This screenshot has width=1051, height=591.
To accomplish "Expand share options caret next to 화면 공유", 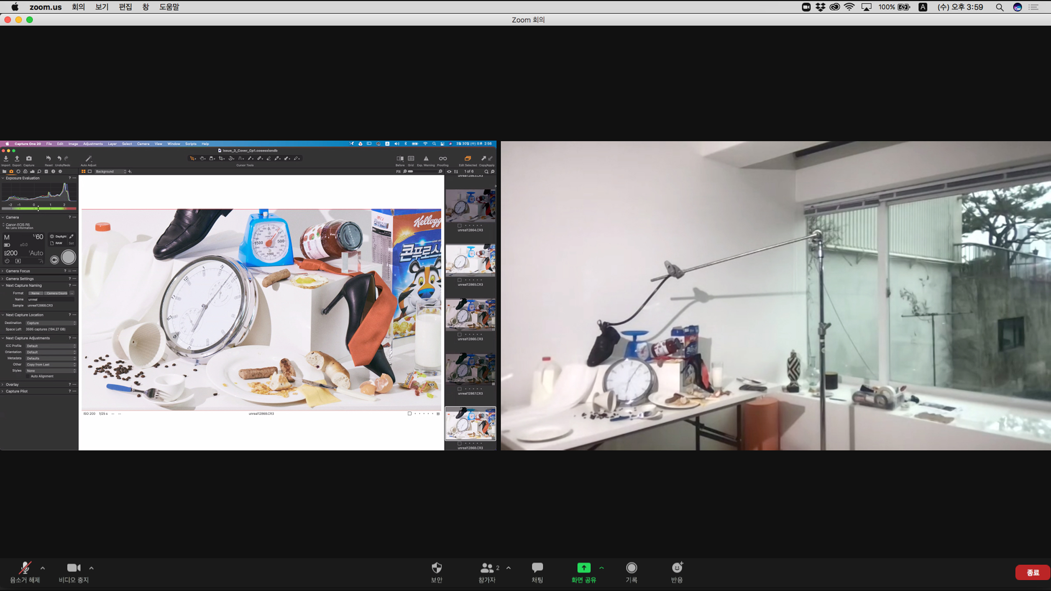I will pyautogui.click(x=601, y=568).
